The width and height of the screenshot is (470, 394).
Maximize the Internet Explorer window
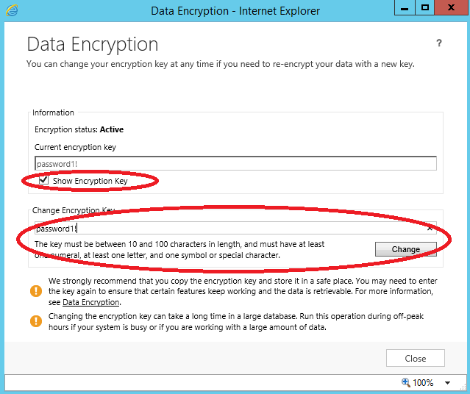tap(425, 8)
